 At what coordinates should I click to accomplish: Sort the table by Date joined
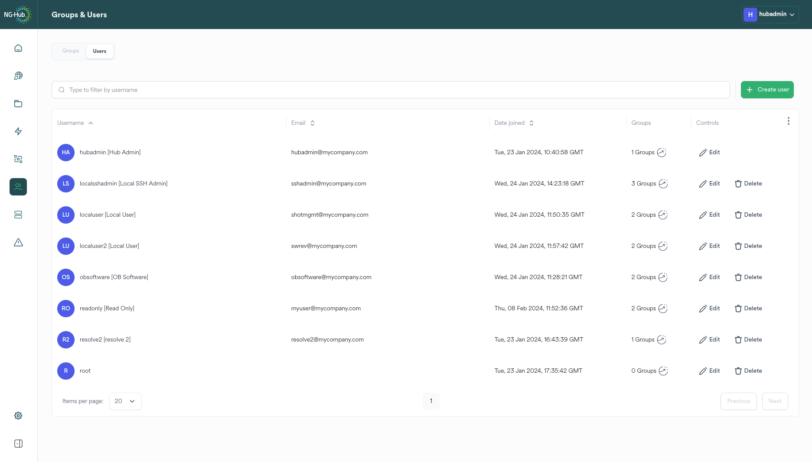click(x=514, y=123)
